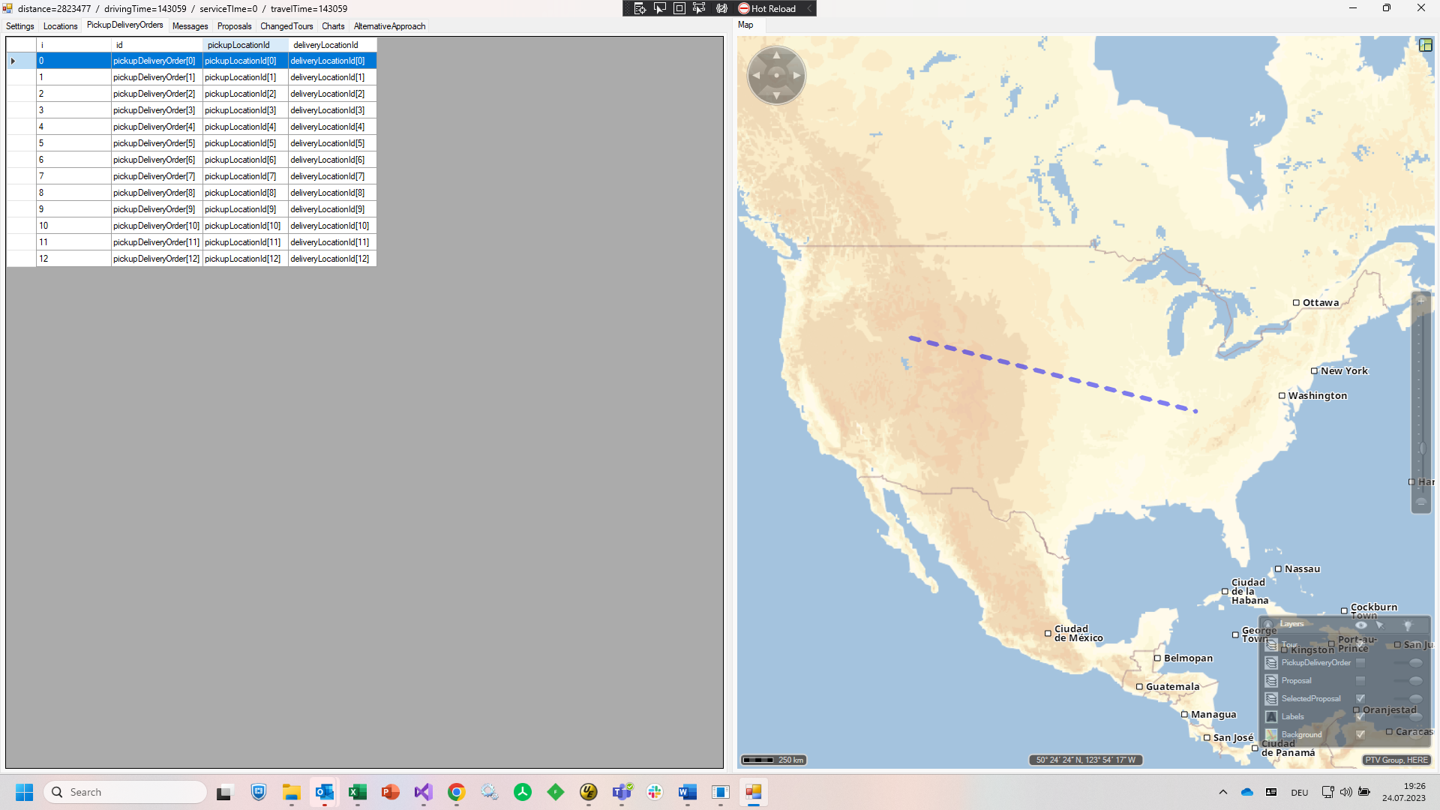Show hidden system tray icons chevron
This screenshot has width=1440, height=810.
point(1223,792)
